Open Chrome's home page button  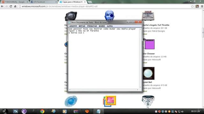[x=15, y=6]
